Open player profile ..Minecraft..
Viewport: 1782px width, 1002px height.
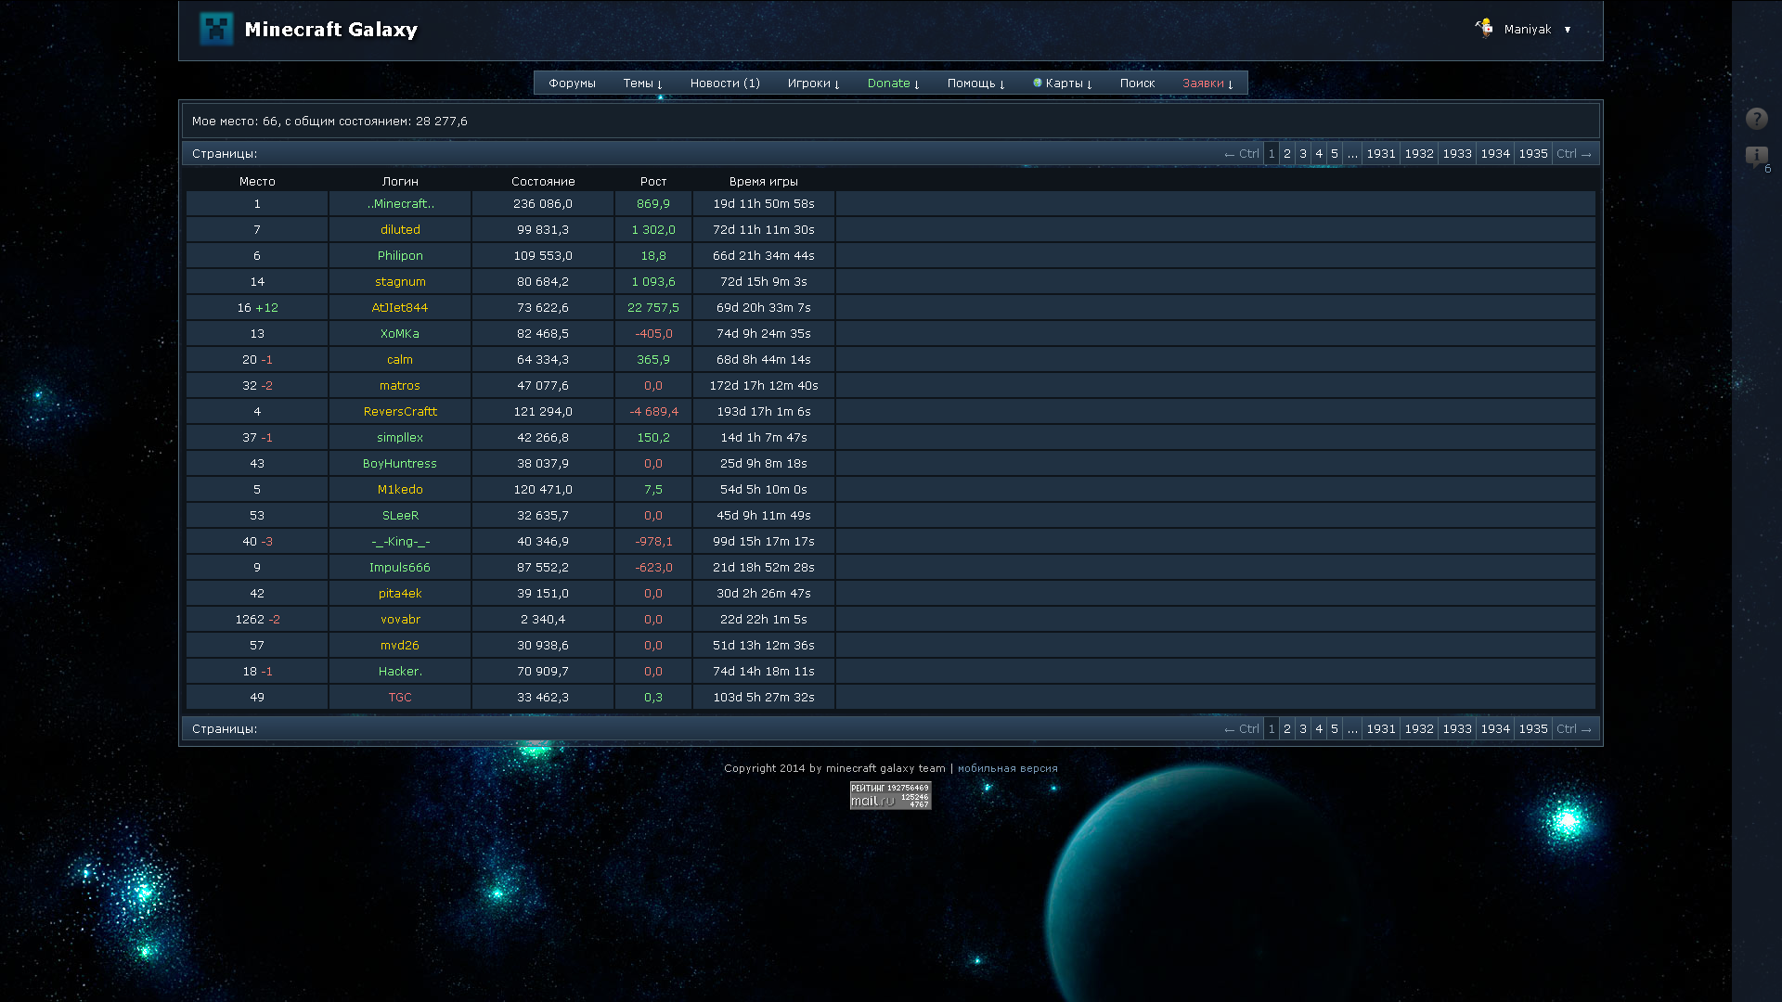click(x=400, y=204)
